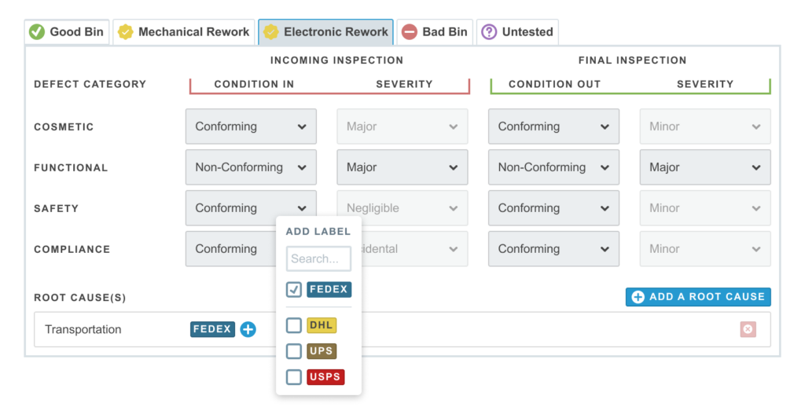The image size is (805, 414).
Task: Enable the UPS label checkbox
Action: click(294, 351)
